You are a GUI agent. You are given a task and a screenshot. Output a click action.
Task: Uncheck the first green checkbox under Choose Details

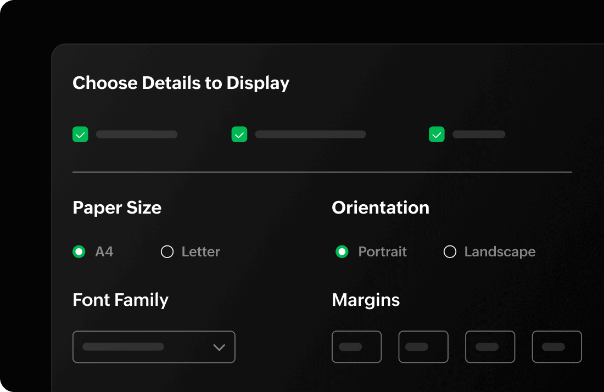click(80, 135)
